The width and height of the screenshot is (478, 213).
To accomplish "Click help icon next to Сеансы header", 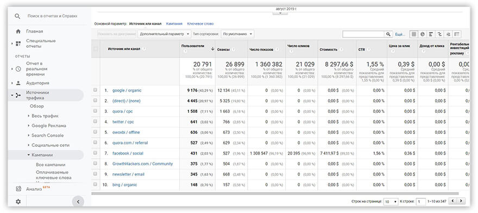I will (234, 49).
